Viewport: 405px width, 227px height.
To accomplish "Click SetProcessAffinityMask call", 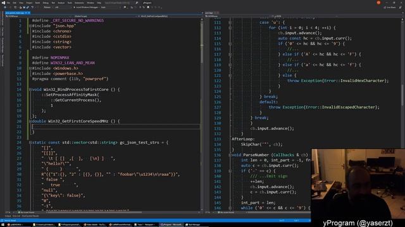I will tap(72, 95).
